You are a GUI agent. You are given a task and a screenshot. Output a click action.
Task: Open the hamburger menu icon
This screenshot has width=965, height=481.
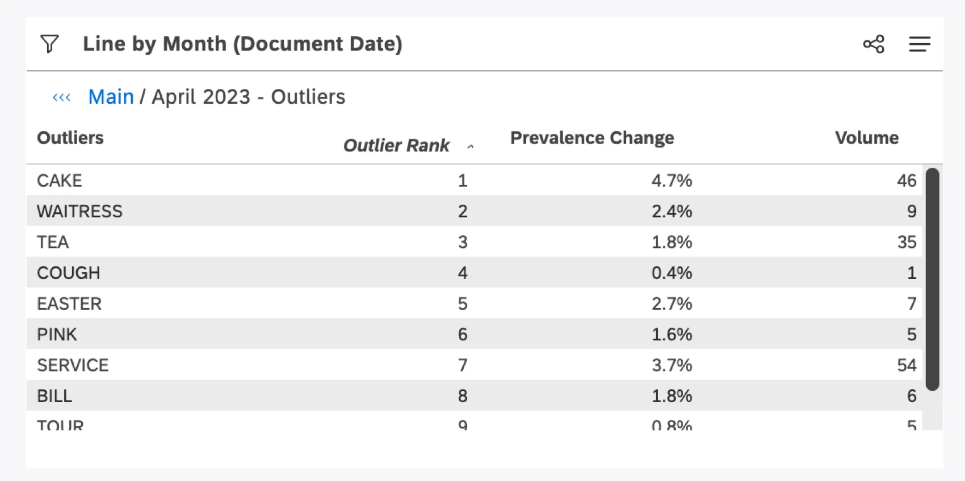pyautogui.click(x=920, y=44)
